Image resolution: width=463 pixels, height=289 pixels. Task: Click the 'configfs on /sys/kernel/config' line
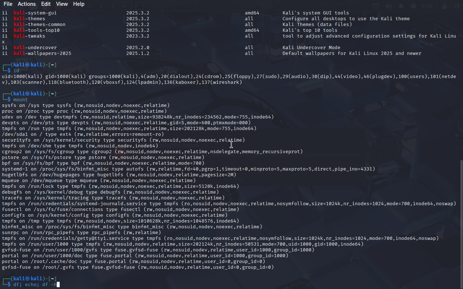click(x=115, y=215)
